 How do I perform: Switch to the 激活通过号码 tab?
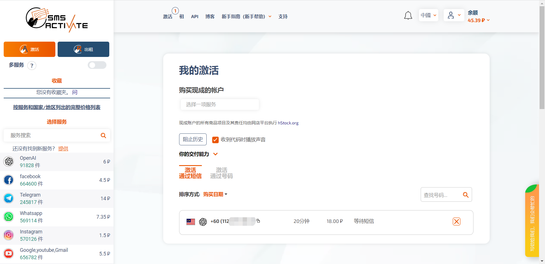coord(221,173)
